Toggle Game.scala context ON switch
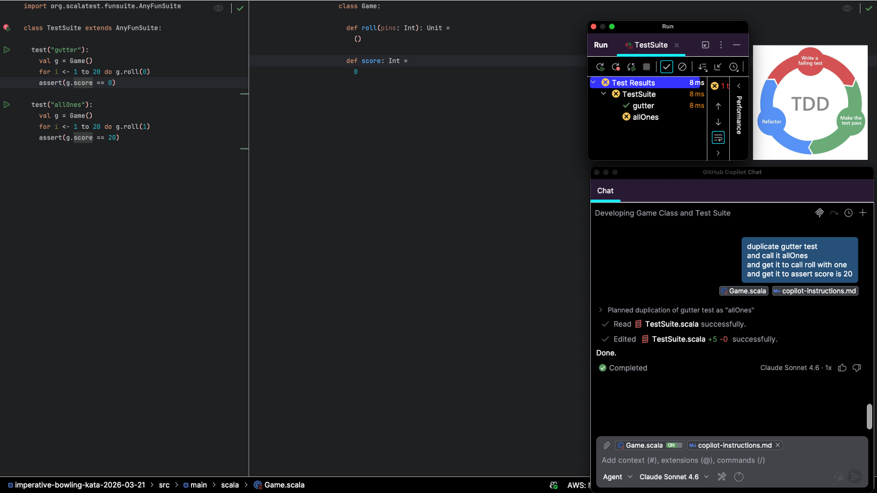 [673, 445]
